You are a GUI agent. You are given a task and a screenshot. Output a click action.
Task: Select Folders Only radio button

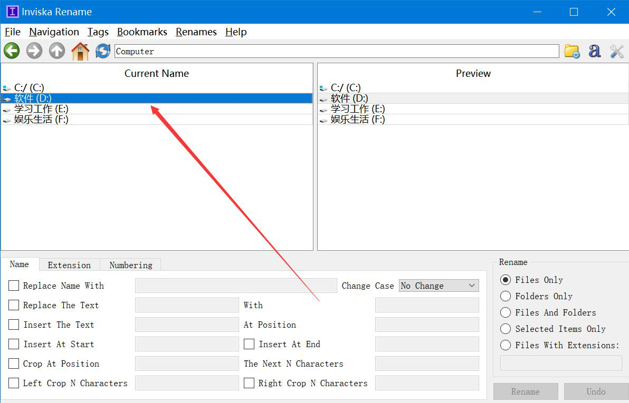[506, 296]
